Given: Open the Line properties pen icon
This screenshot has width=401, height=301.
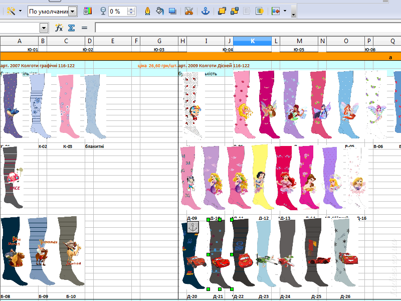Looking at the screenshot, I should (147, 11).
